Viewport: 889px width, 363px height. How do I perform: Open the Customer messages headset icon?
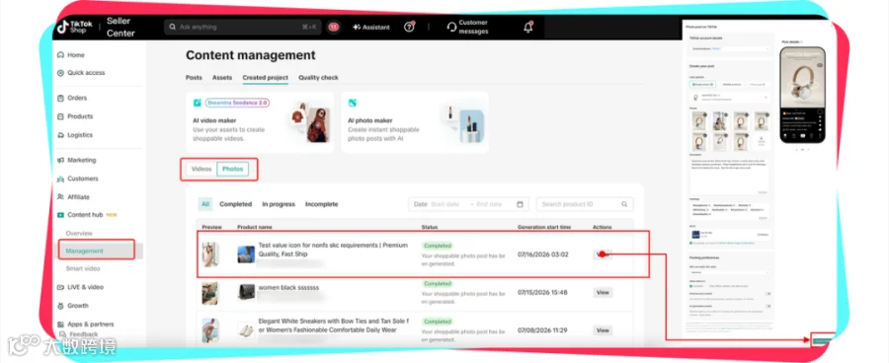pyautogui.click(x=451, y=28)
